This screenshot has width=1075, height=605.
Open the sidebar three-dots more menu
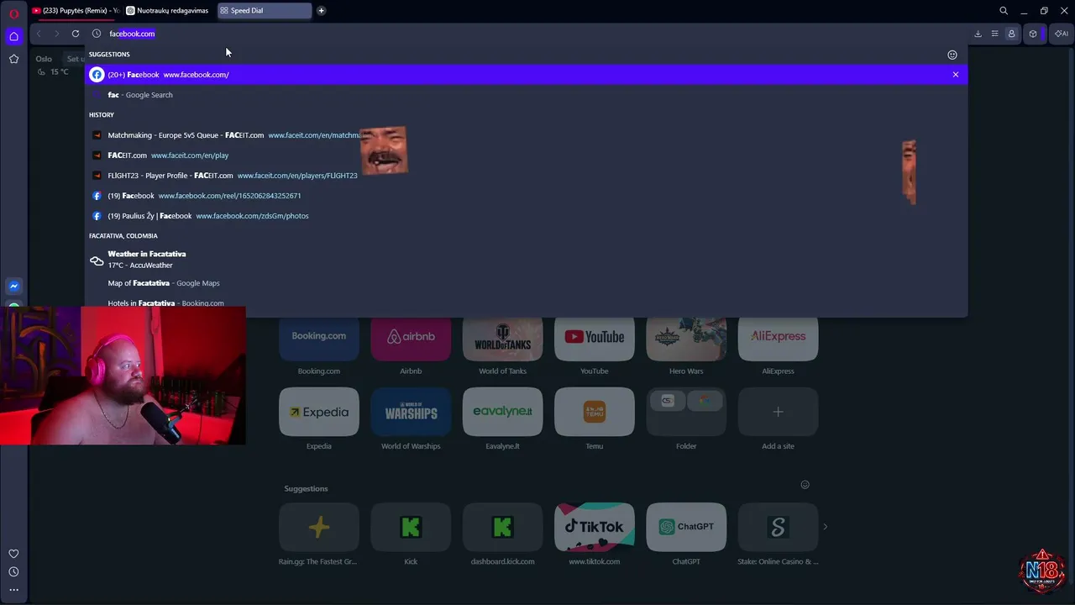[x=13, y=590]
